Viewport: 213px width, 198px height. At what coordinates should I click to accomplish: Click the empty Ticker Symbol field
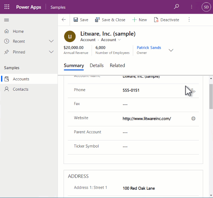point(125,147)
